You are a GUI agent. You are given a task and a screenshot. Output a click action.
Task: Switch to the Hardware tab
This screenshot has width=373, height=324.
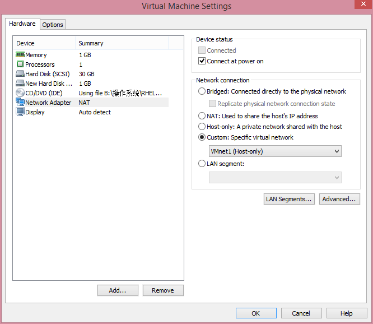[x=22, y=24]
